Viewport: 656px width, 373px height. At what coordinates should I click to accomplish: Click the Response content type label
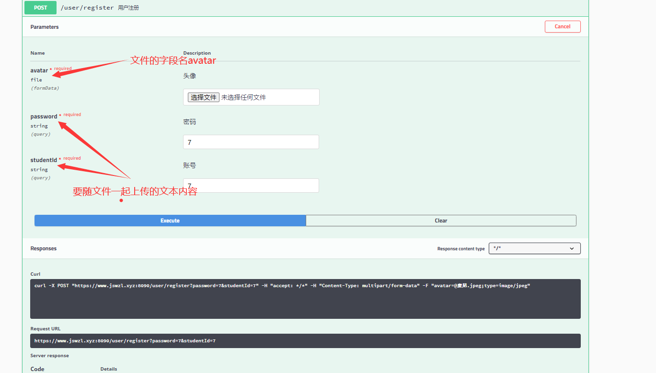(461, 249)
